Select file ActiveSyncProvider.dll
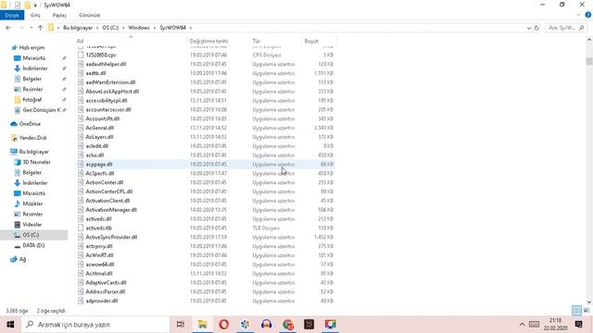593x333 pixels. coord(111,237)
